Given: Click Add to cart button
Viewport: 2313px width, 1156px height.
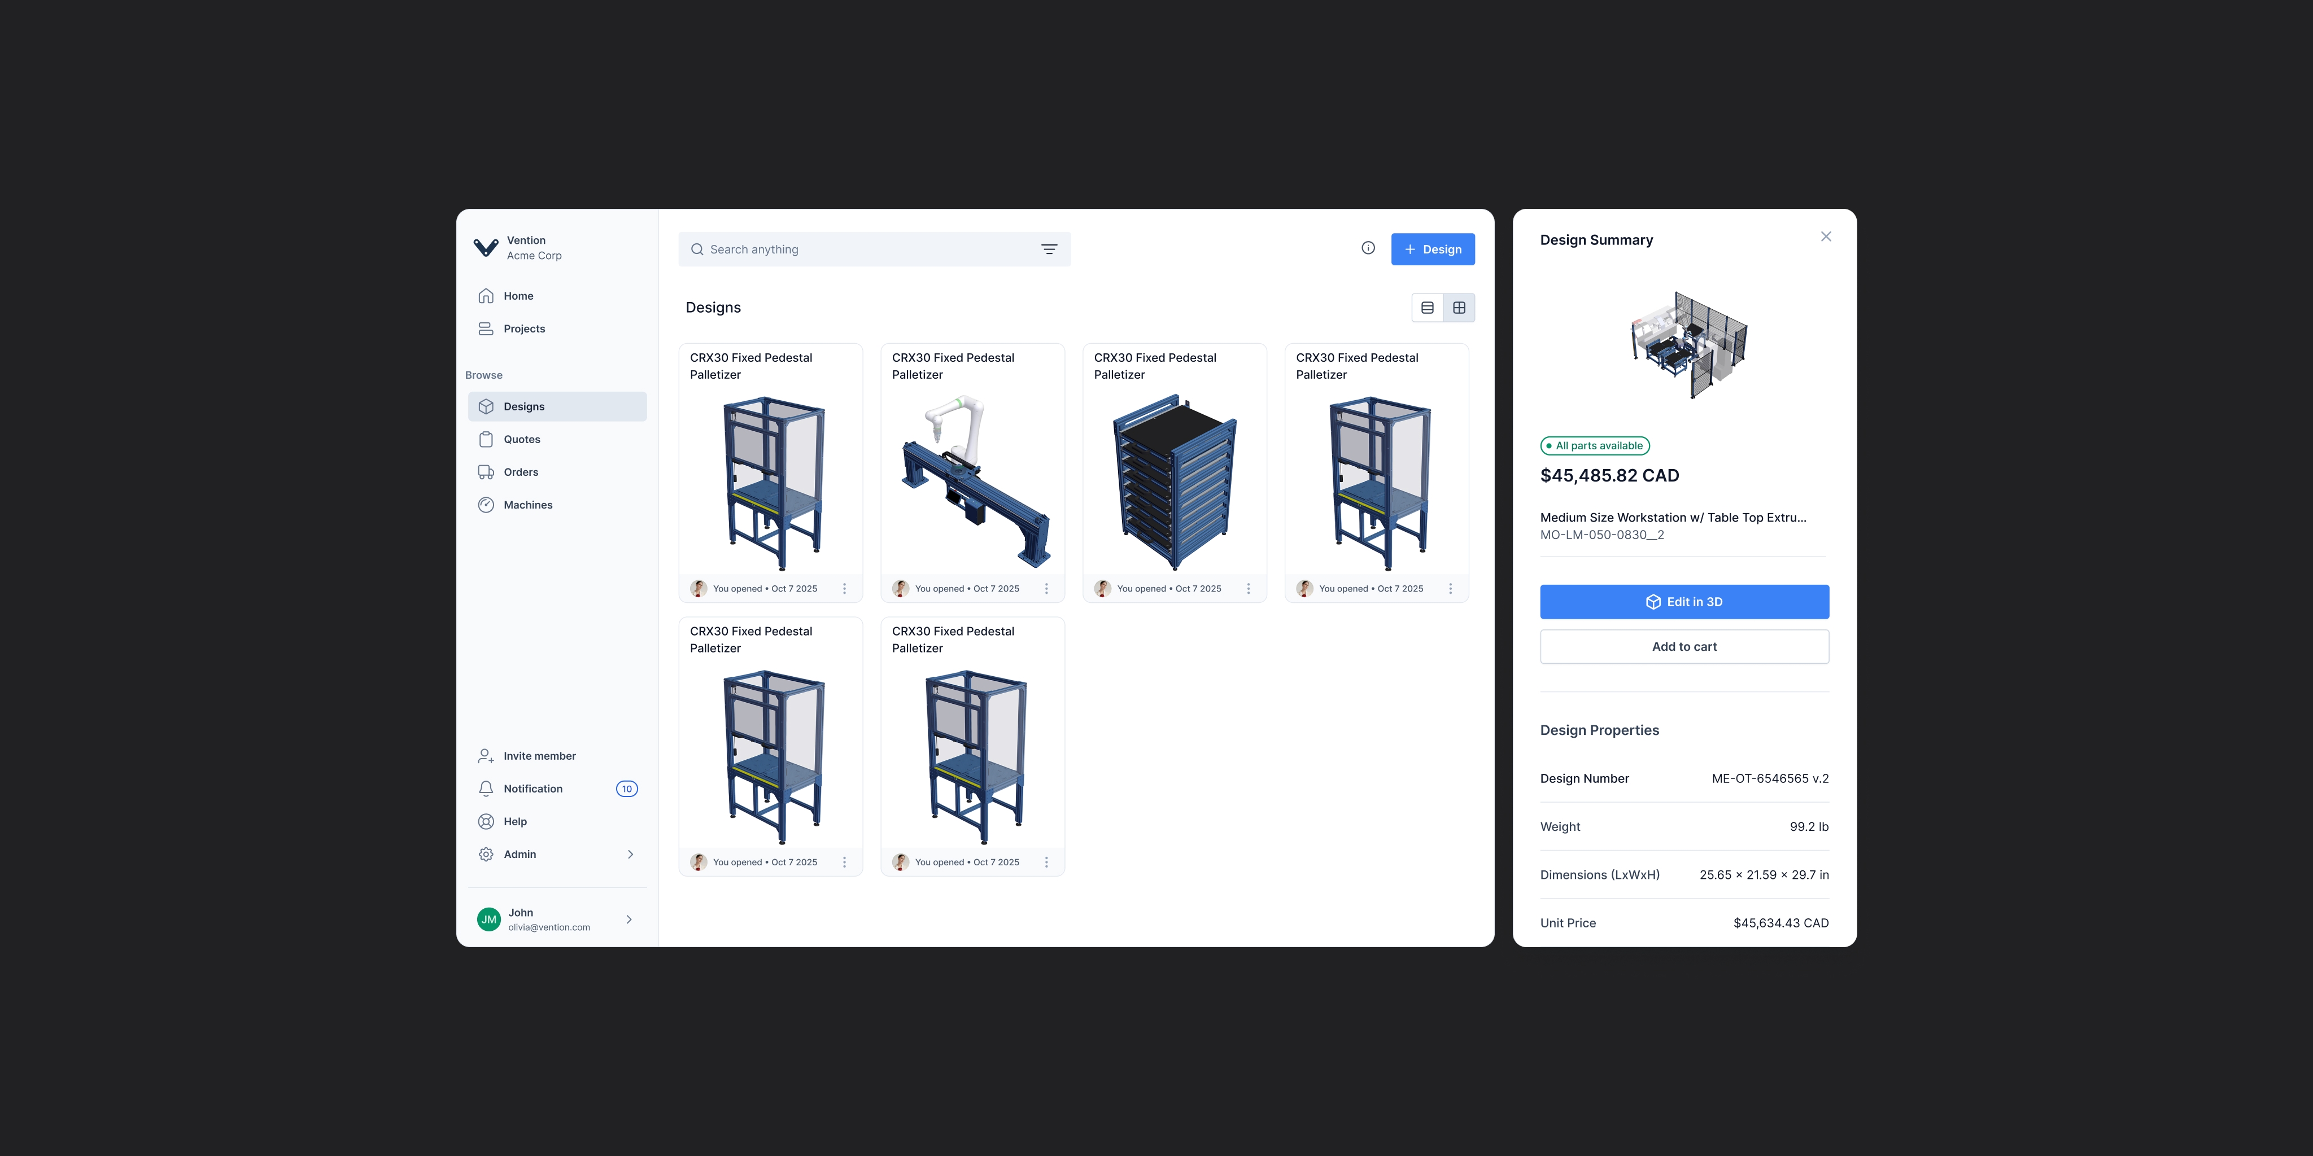Looking at the screenshot, I should click(x=1683, y=646).
